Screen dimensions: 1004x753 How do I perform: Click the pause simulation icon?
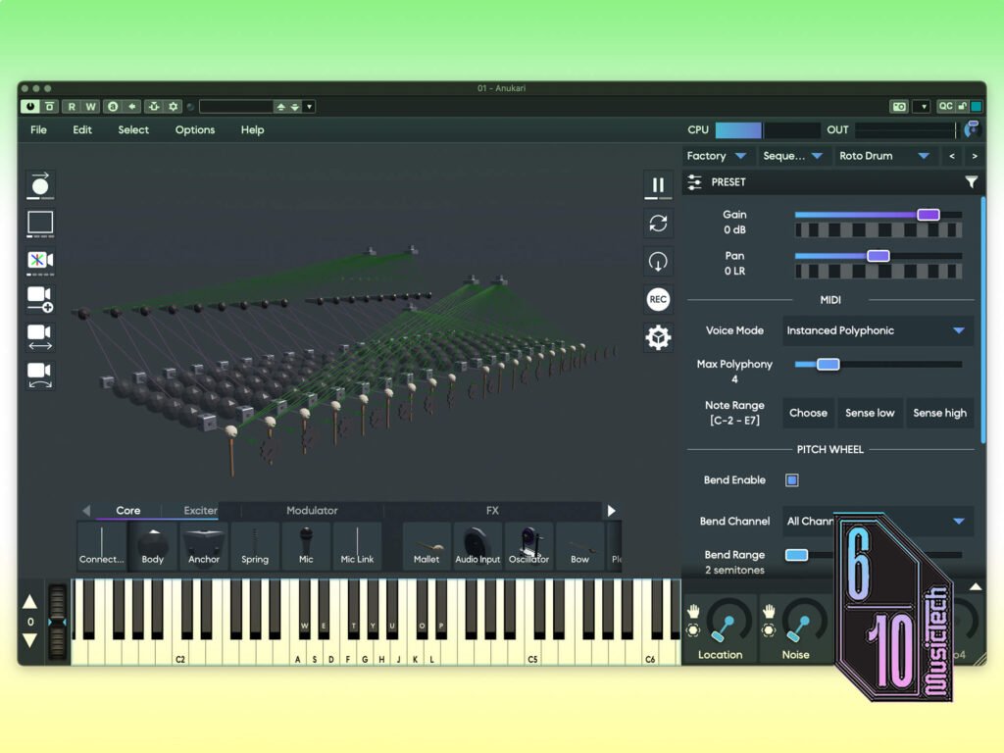click(x=658, y=185)
